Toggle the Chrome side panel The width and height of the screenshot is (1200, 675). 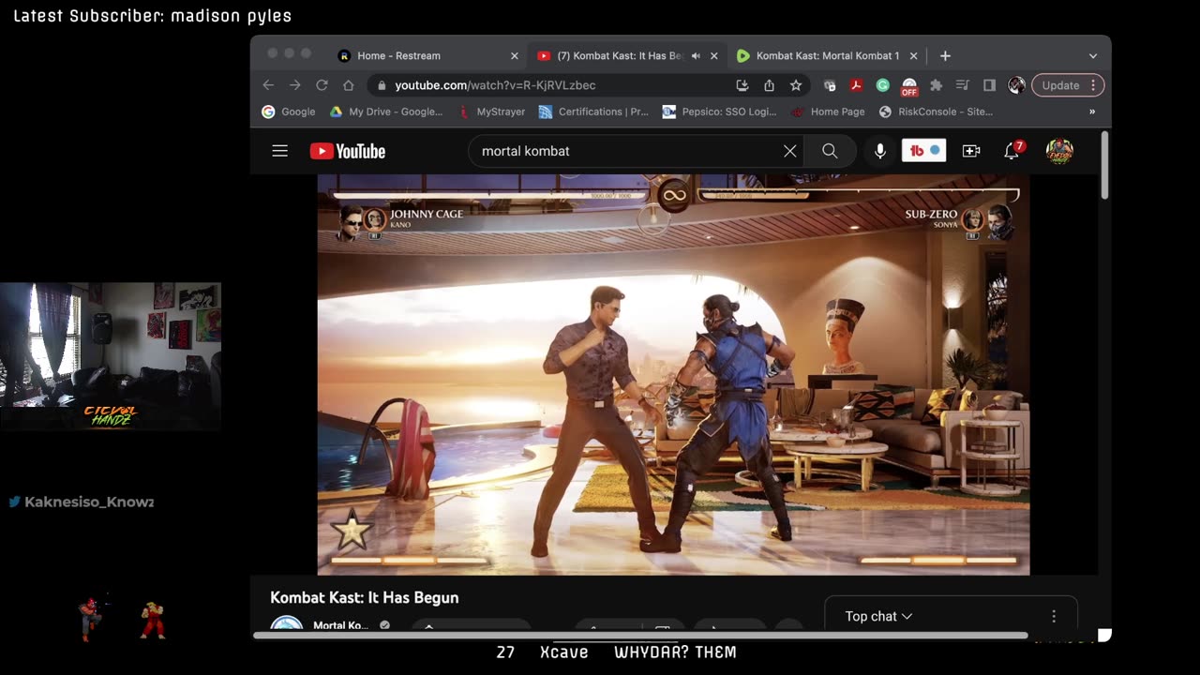point(989,85)
